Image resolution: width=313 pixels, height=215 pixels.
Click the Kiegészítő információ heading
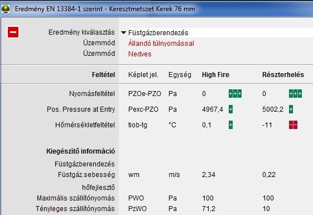coord(80,151)
